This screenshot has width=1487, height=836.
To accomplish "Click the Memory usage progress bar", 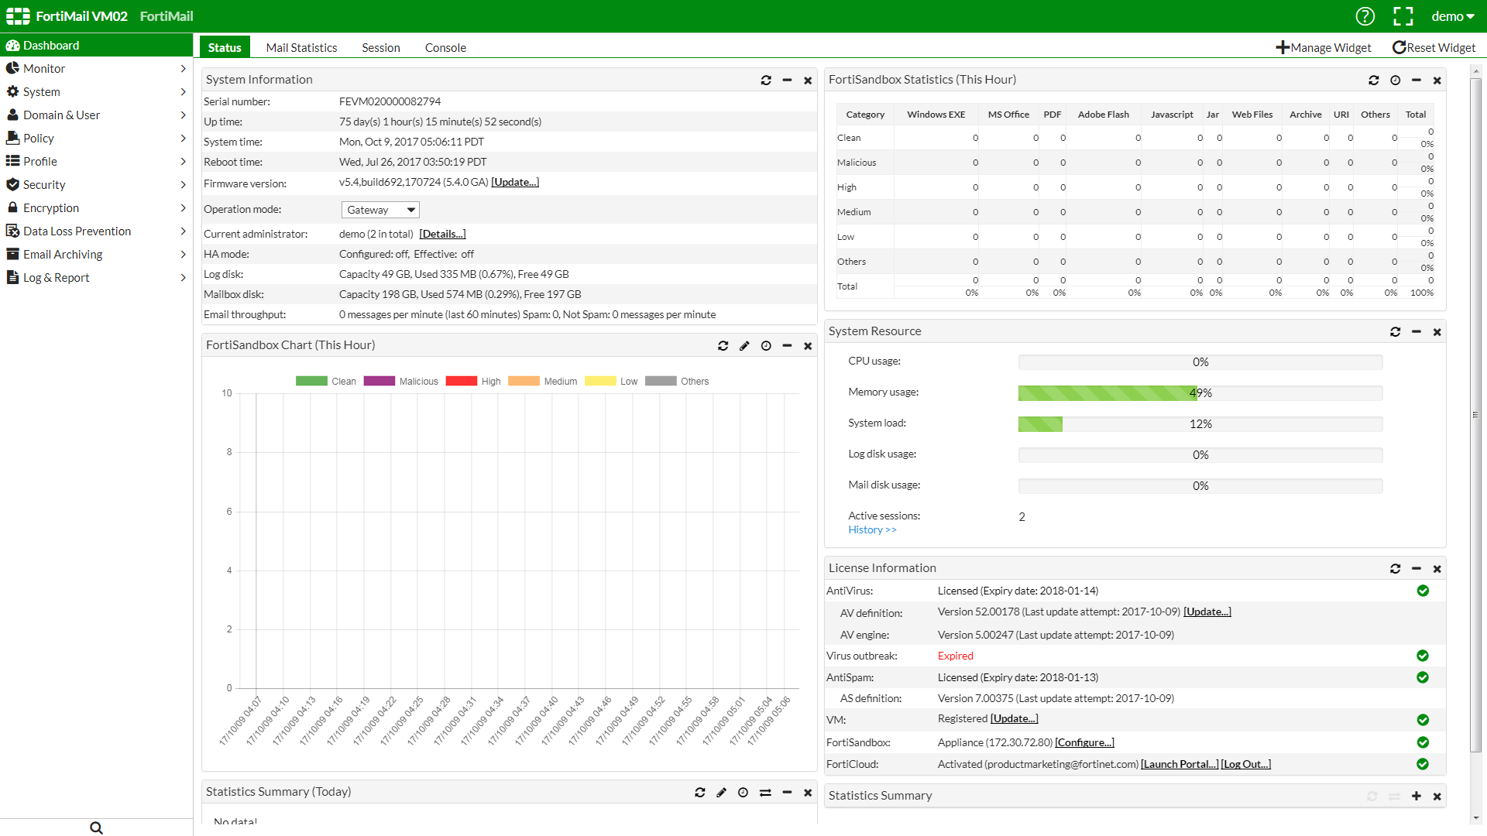I will click(x=1200, y=393).
